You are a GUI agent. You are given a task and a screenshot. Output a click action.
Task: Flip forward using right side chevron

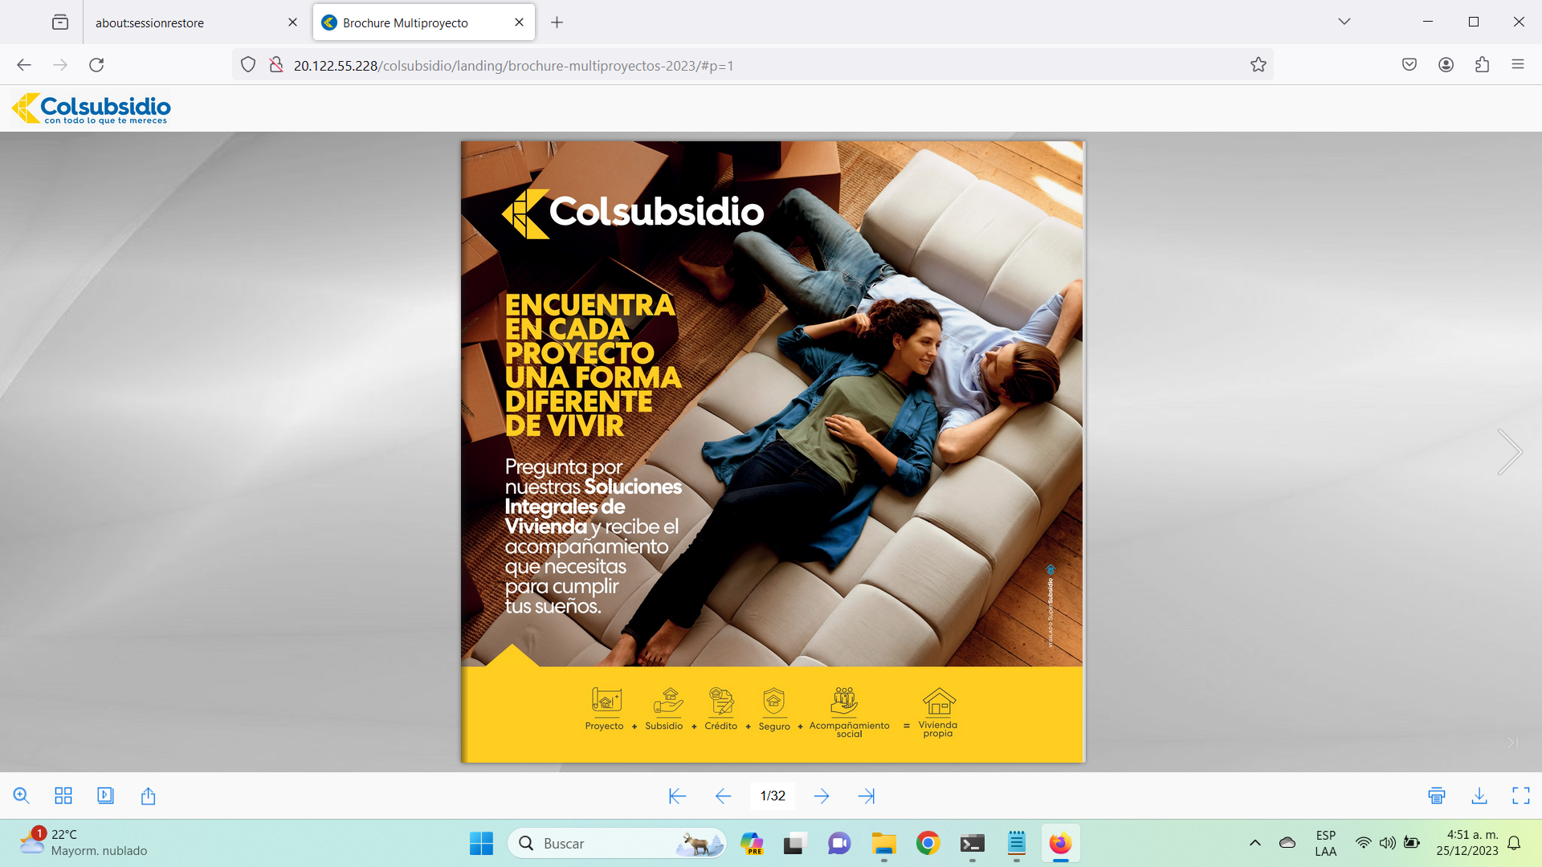[1509, 452]
